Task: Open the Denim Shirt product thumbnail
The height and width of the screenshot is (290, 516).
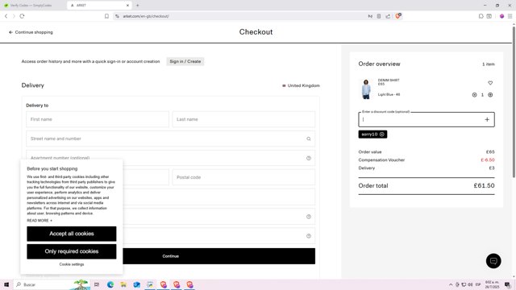Action: (x=366, y=89)
